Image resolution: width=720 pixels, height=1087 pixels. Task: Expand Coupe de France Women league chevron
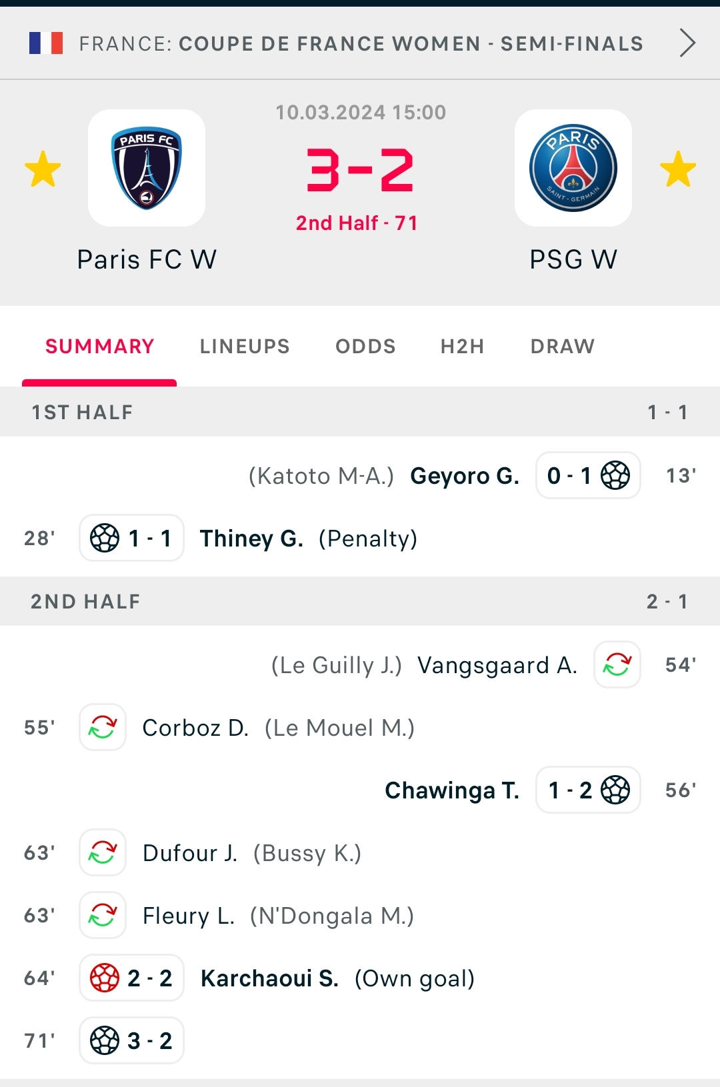pyautogui.click(x=687, y=43)
